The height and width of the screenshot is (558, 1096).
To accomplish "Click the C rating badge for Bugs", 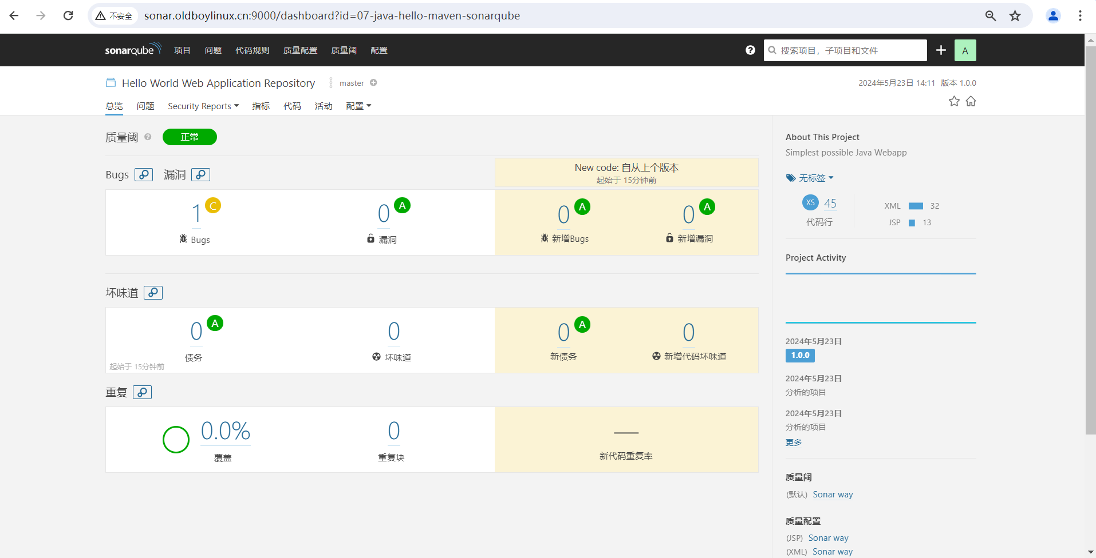I will 213,206.
